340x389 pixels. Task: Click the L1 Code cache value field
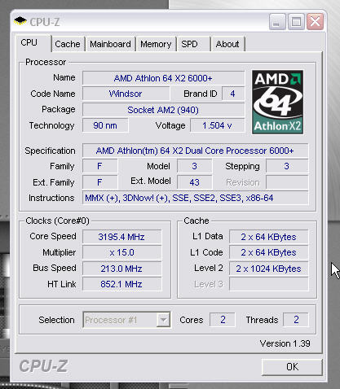pyautogui.click(x=268, y=252)
